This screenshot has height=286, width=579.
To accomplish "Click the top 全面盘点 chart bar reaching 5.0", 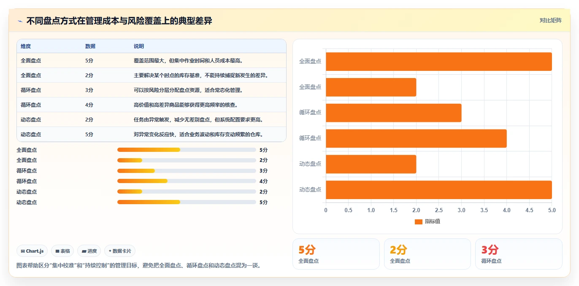I will tap(439, 62).
